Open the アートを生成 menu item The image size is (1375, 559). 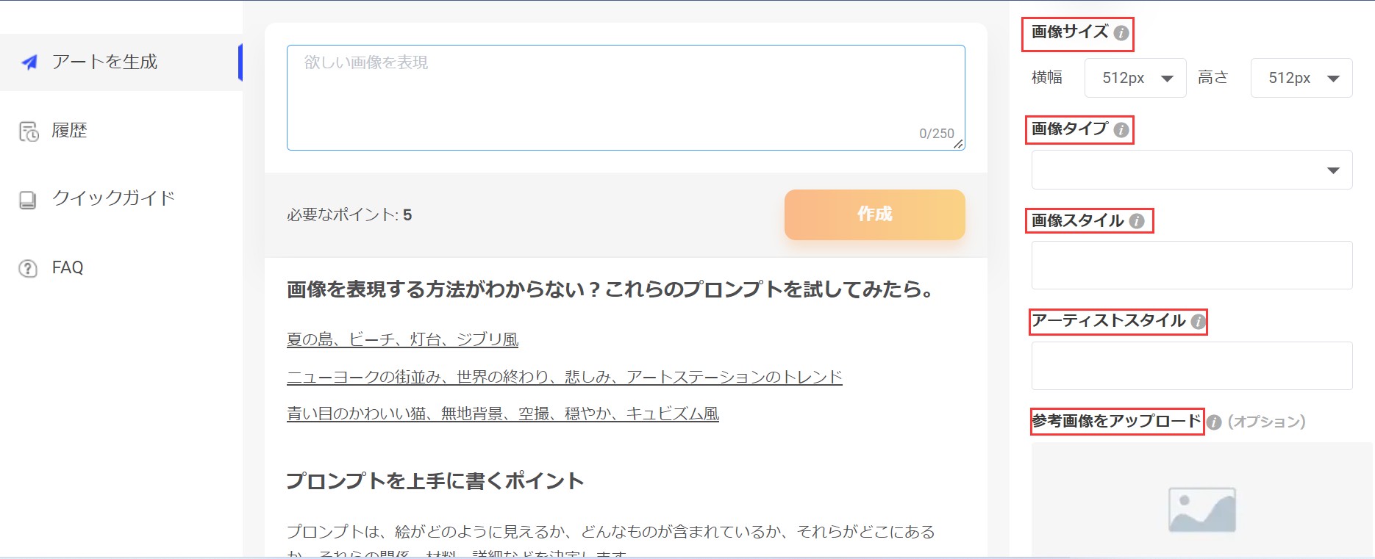click(x=121, y=62)
